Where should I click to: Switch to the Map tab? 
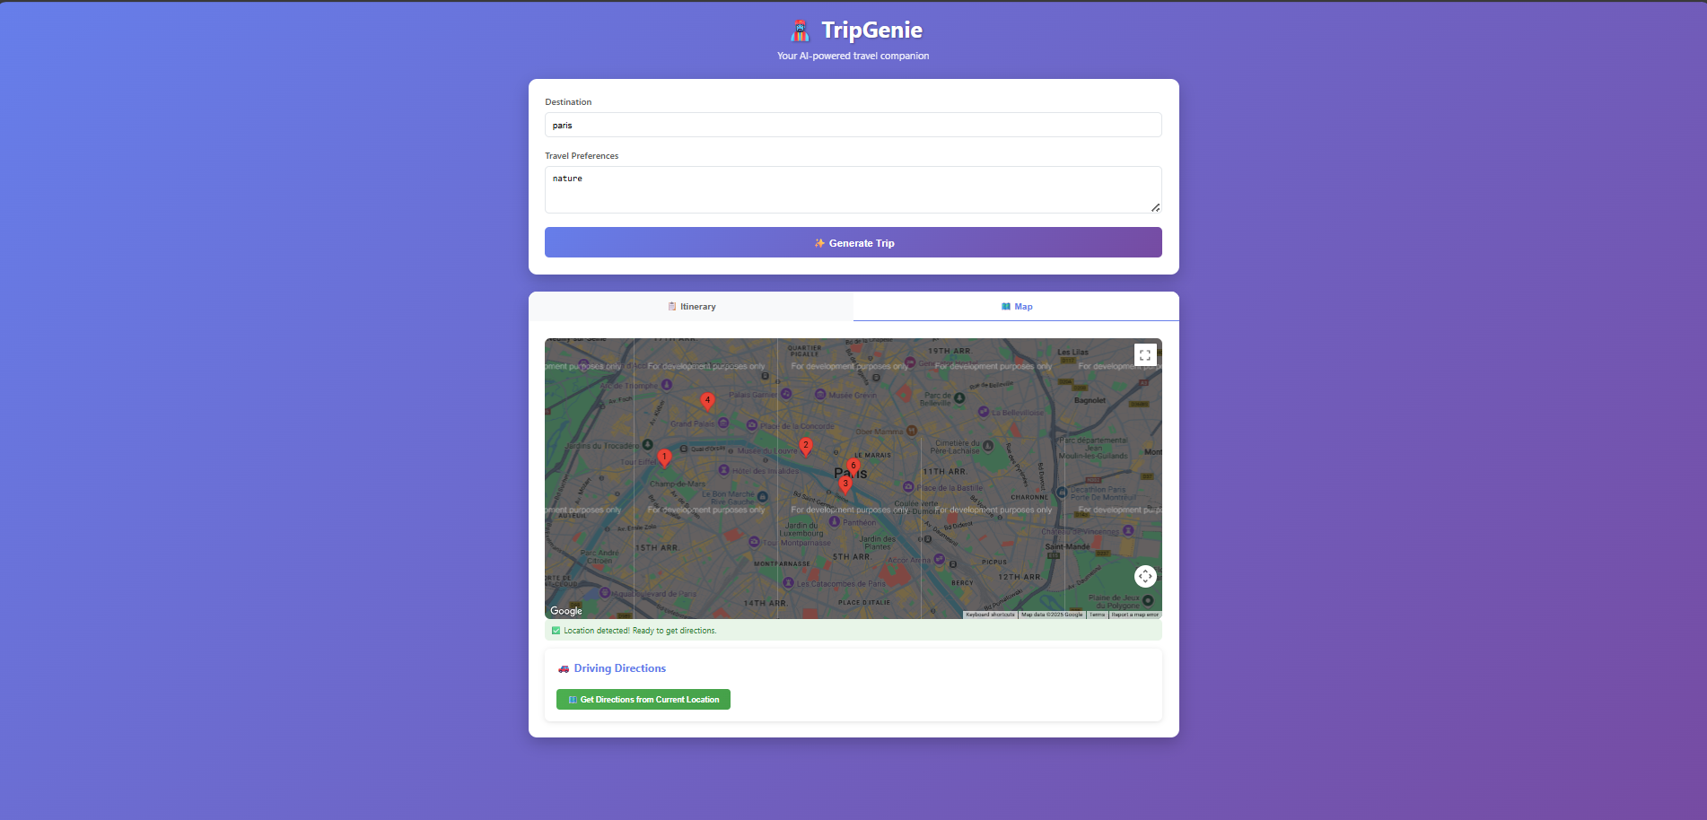[1016, 307]
